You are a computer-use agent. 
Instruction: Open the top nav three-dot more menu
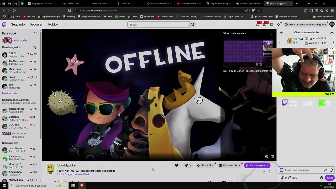(x=65, y=24)
